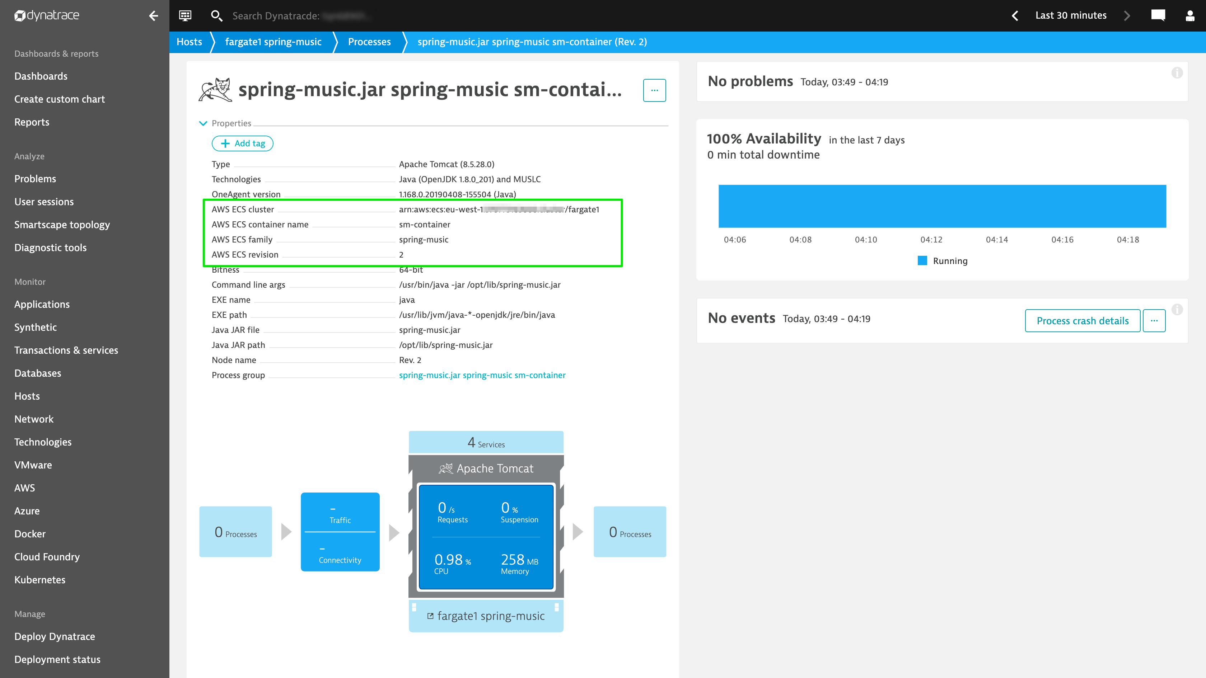Click the Dashboards menu item in sidebar
The width and height of the screenshot is (1206, 678).
click(x=41, y=76)
